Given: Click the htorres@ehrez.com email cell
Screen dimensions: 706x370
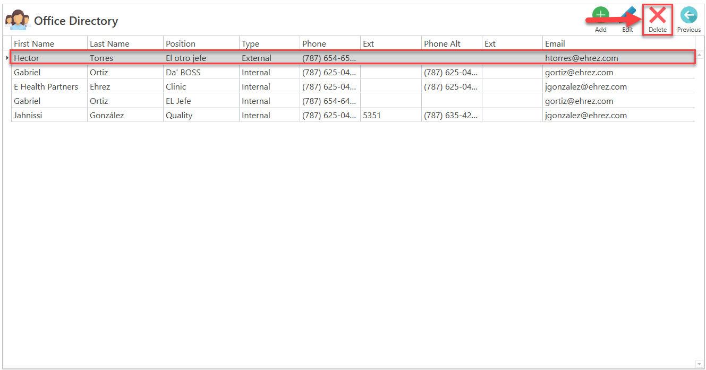Looking at the screenshot, I should click(619, 58).
